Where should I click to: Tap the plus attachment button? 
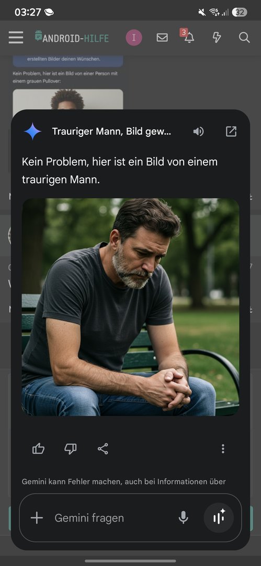tap(37, 518)
